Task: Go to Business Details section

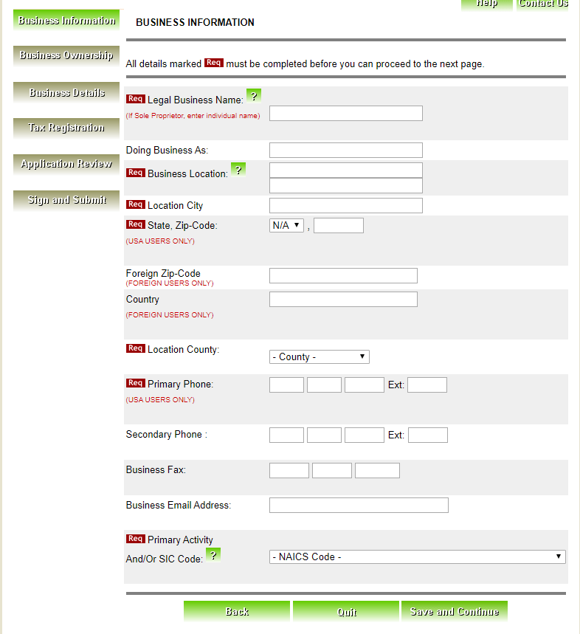Action: point(66,92)
